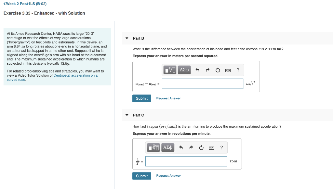333x189 pixels.
Task: Click the question mark help in Part C
Action: (x=221, y=147)
